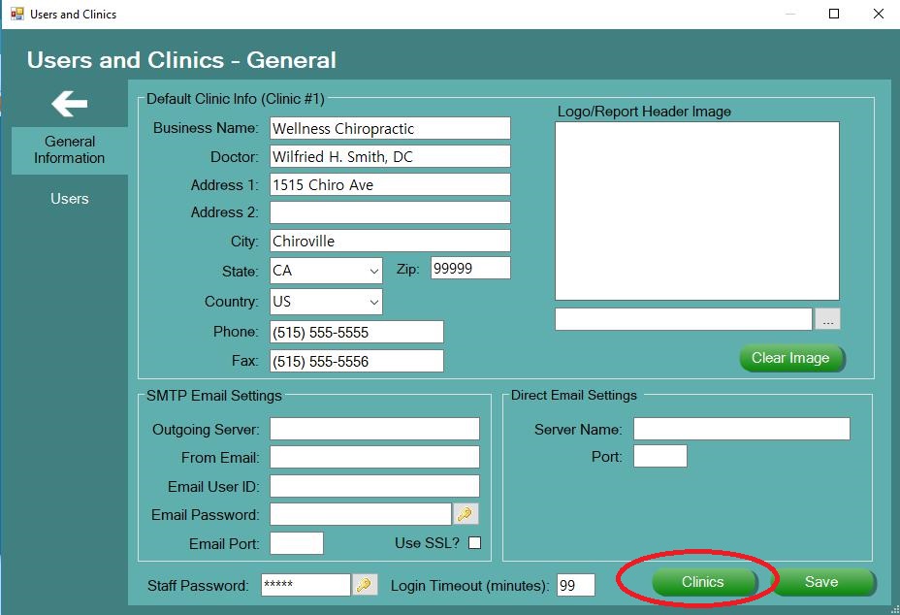
Task: Reveal the Staff Password with the key icon
Action: pyautogui.click(x=366, y=584)
